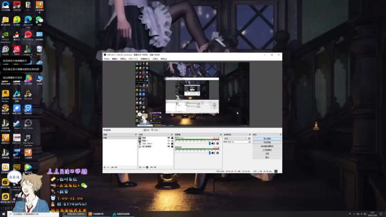The width and height of the screenshot is (386, 217).
Task: Pop out the sources dock
Action: [x=172, y=135]
